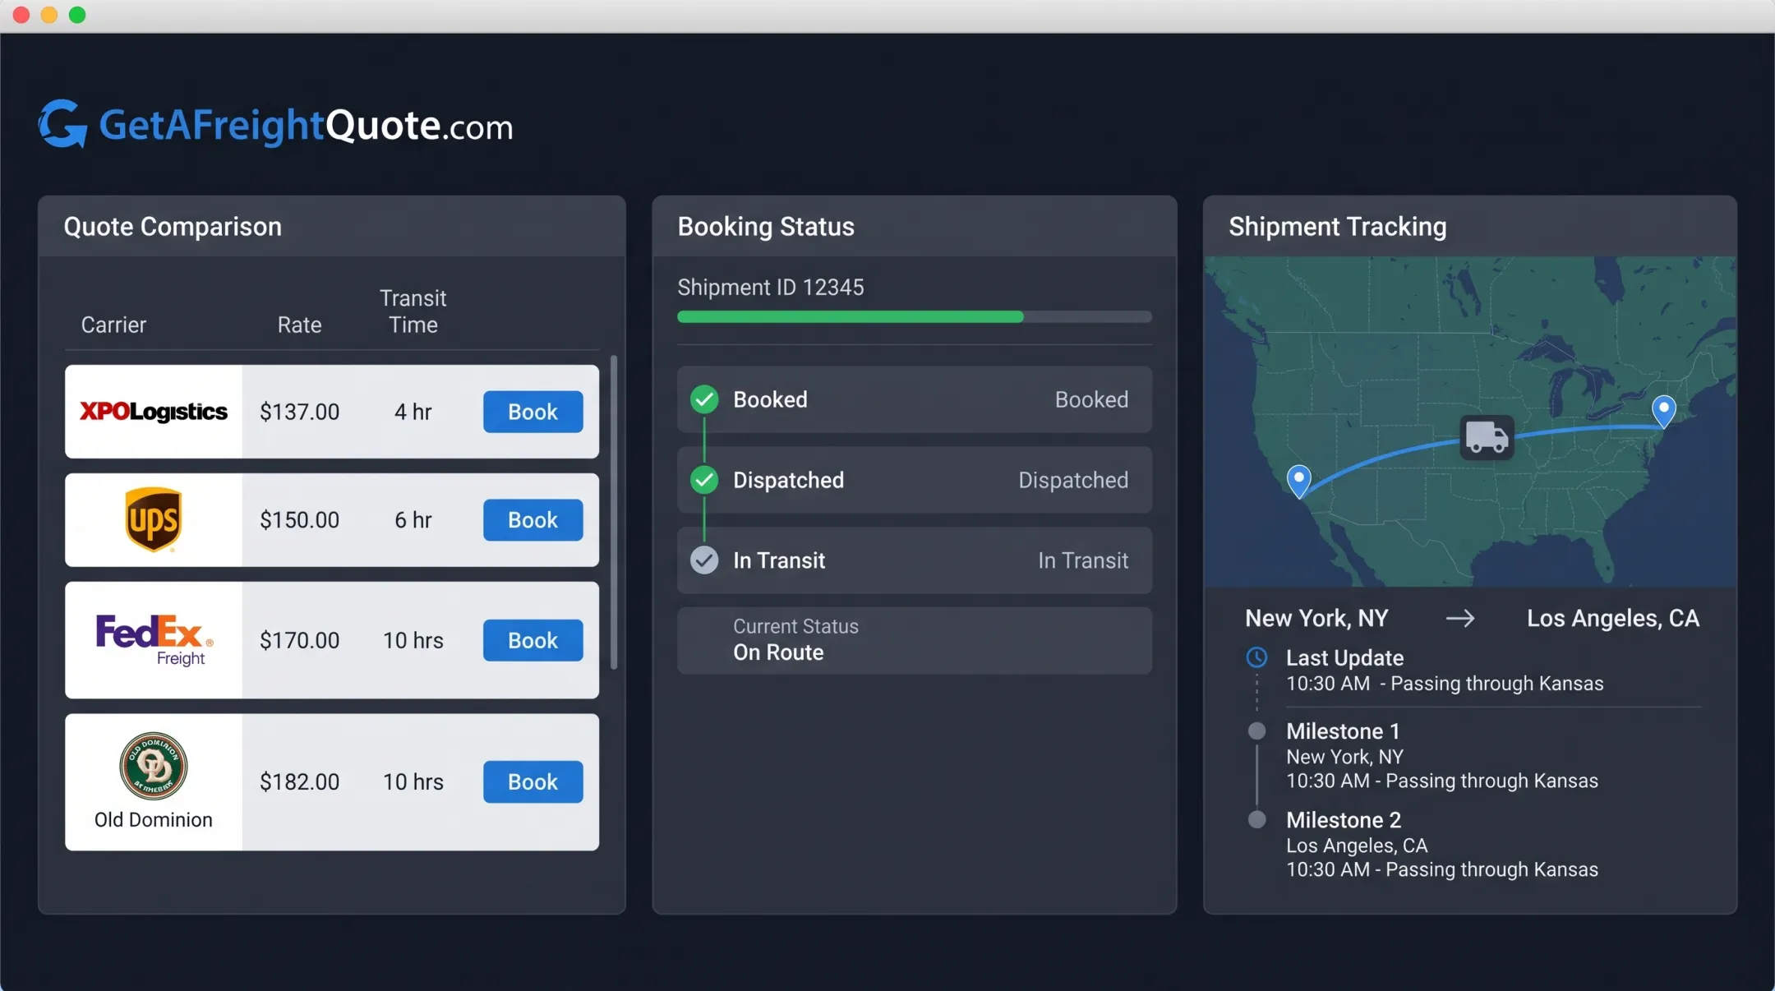Viewport: 1775px width, 991px height.
Task: Click the gray In Transit checkmark
Action: [x=704, y=560]
